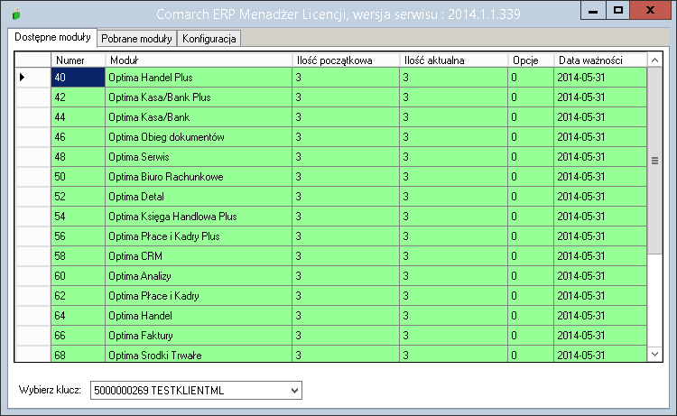
Task: Select the Optima Srodki Trwałe row
Action: point(331,354)
